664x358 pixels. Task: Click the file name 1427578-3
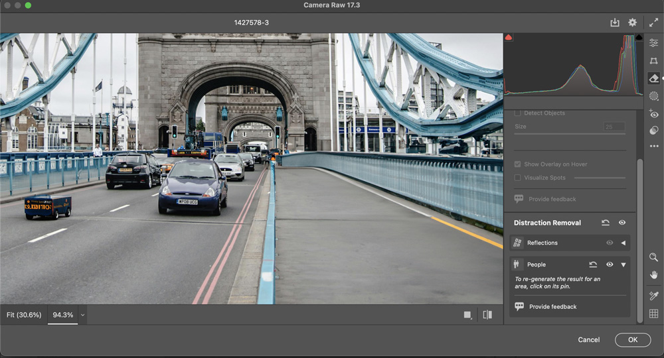251,23
